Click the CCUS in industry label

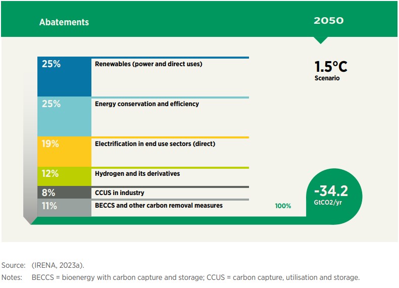click(120, 193)
